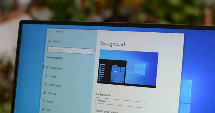The height and width of the screenshot is (113, 215).
Task: Select the Fonts text label in sidebar
Action: pos(50,102)
